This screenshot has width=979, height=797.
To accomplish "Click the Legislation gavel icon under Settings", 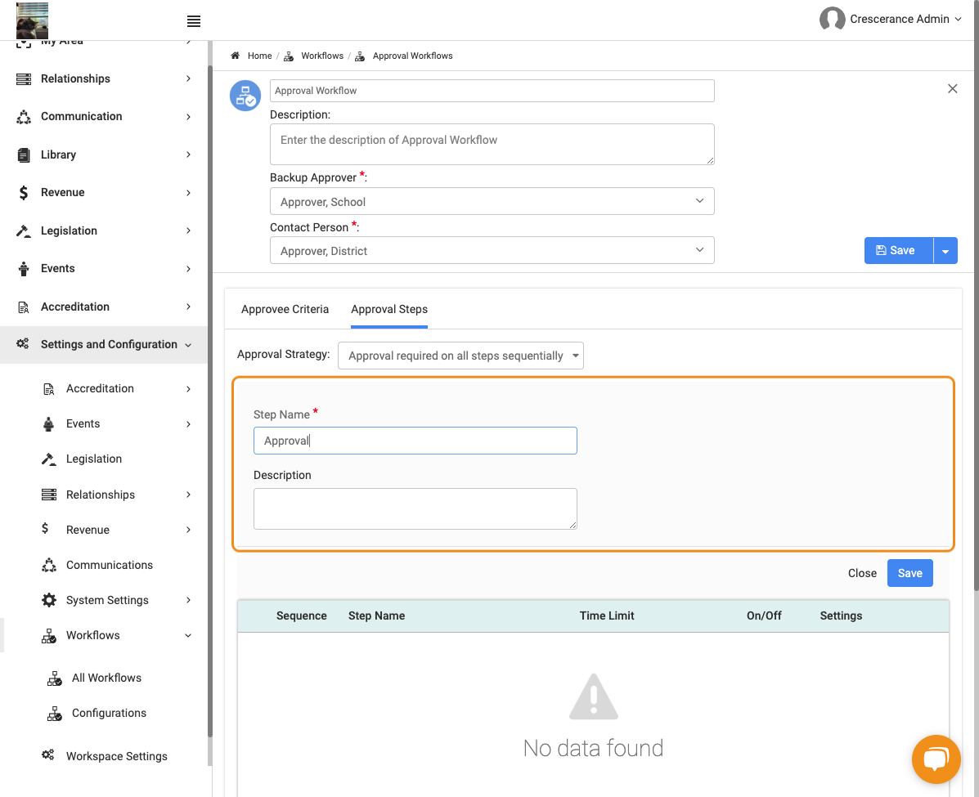I will [49, 459].
